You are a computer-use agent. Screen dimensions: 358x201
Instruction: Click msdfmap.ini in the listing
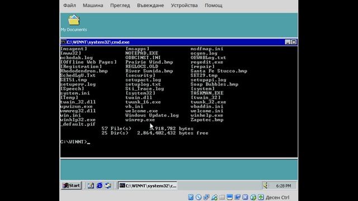(x=207, y=49)
